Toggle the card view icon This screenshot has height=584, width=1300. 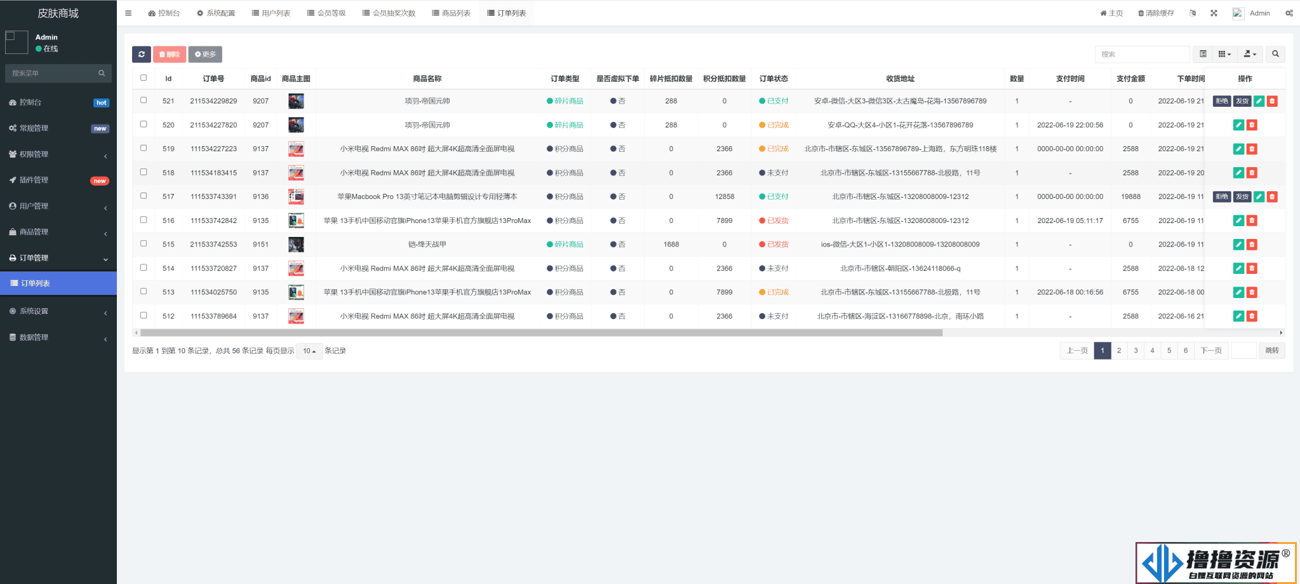(x=1203, y=55)
